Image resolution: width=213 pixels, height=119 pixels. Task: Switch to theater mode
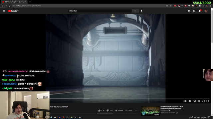(199, 101)
